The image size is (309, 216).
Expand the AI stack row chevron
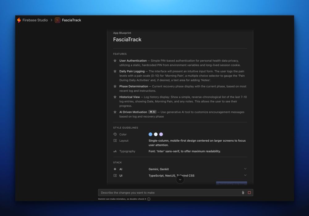(x=245, y=169)
